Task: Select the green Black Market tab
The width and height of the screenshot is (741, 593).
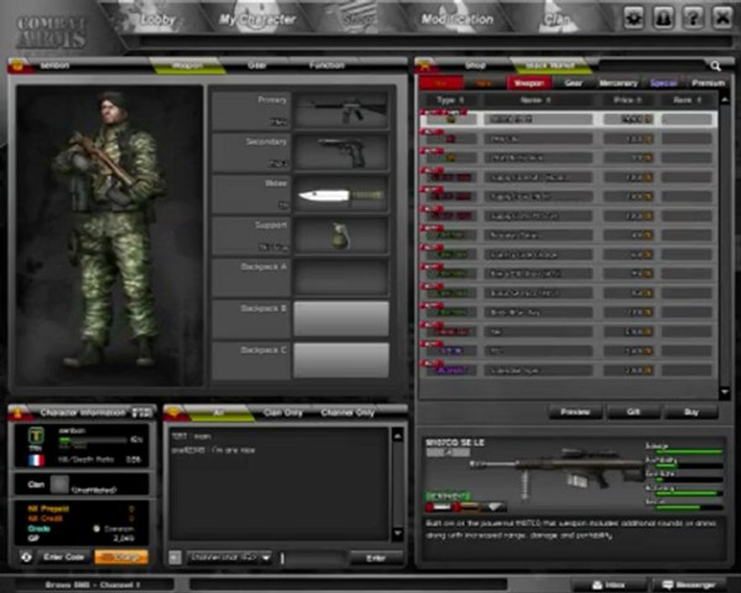Action: pyautogui.click(x=550, y=65)
